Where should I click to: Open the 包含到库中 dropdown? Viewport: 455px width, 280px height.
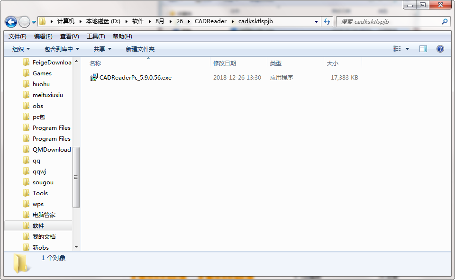pyautogui.click(x=62, y=49)
